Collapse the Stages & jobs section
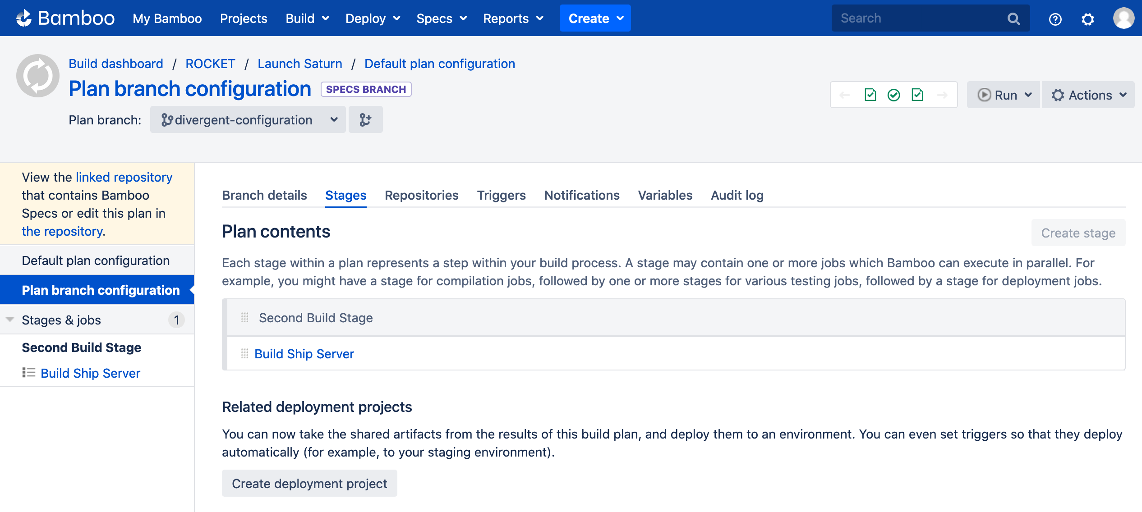The height and width of the screenshot is (512, 1142). coord(10,320)
